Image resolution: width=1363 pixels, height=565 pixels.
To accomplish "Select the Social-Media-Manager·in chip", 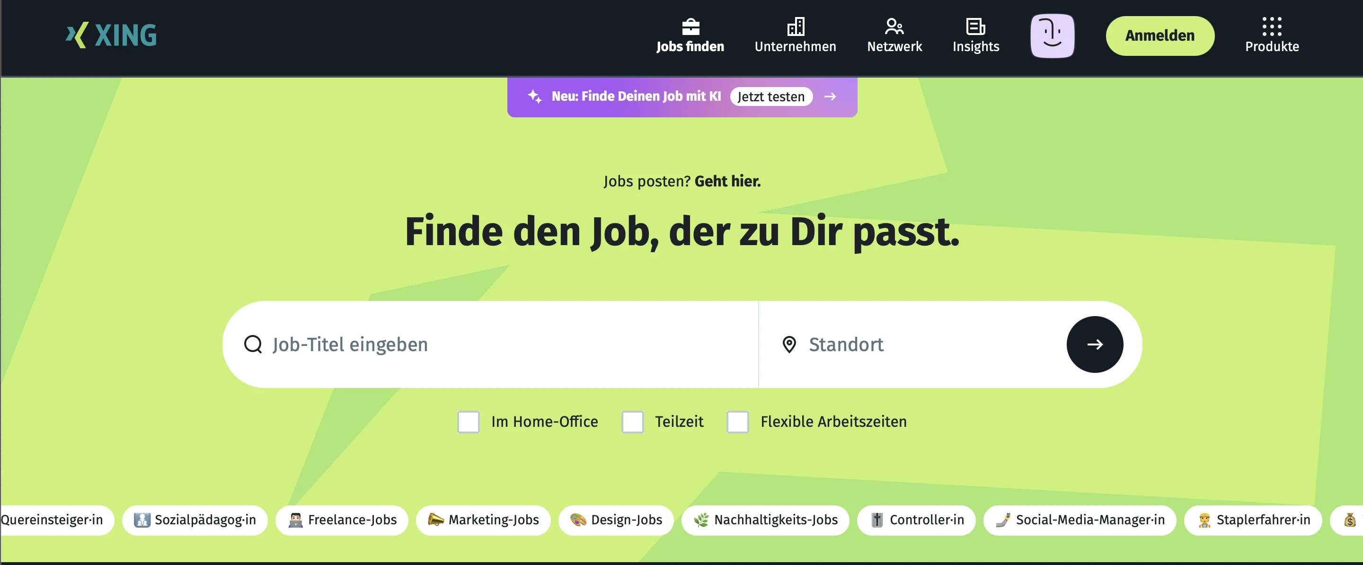I will 1080,520.
